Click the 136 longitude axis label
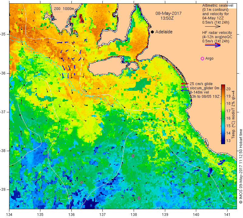 pyautogui.click(x=71, y=215)
